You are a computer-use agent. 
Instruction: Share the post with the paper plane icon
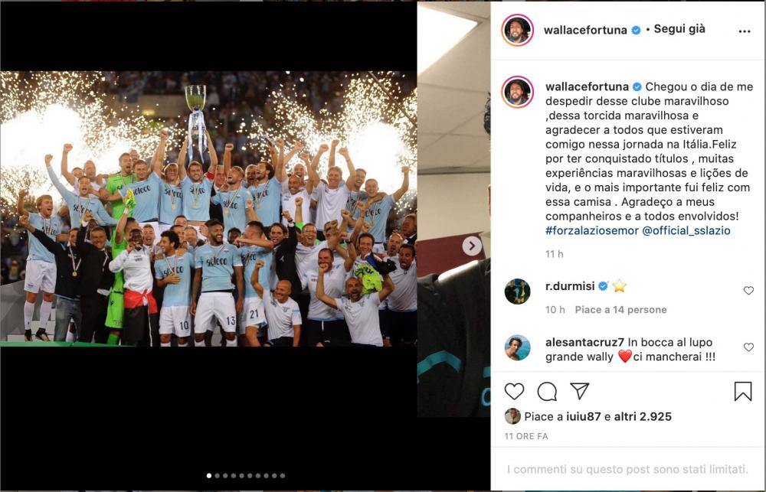[579, 391]
